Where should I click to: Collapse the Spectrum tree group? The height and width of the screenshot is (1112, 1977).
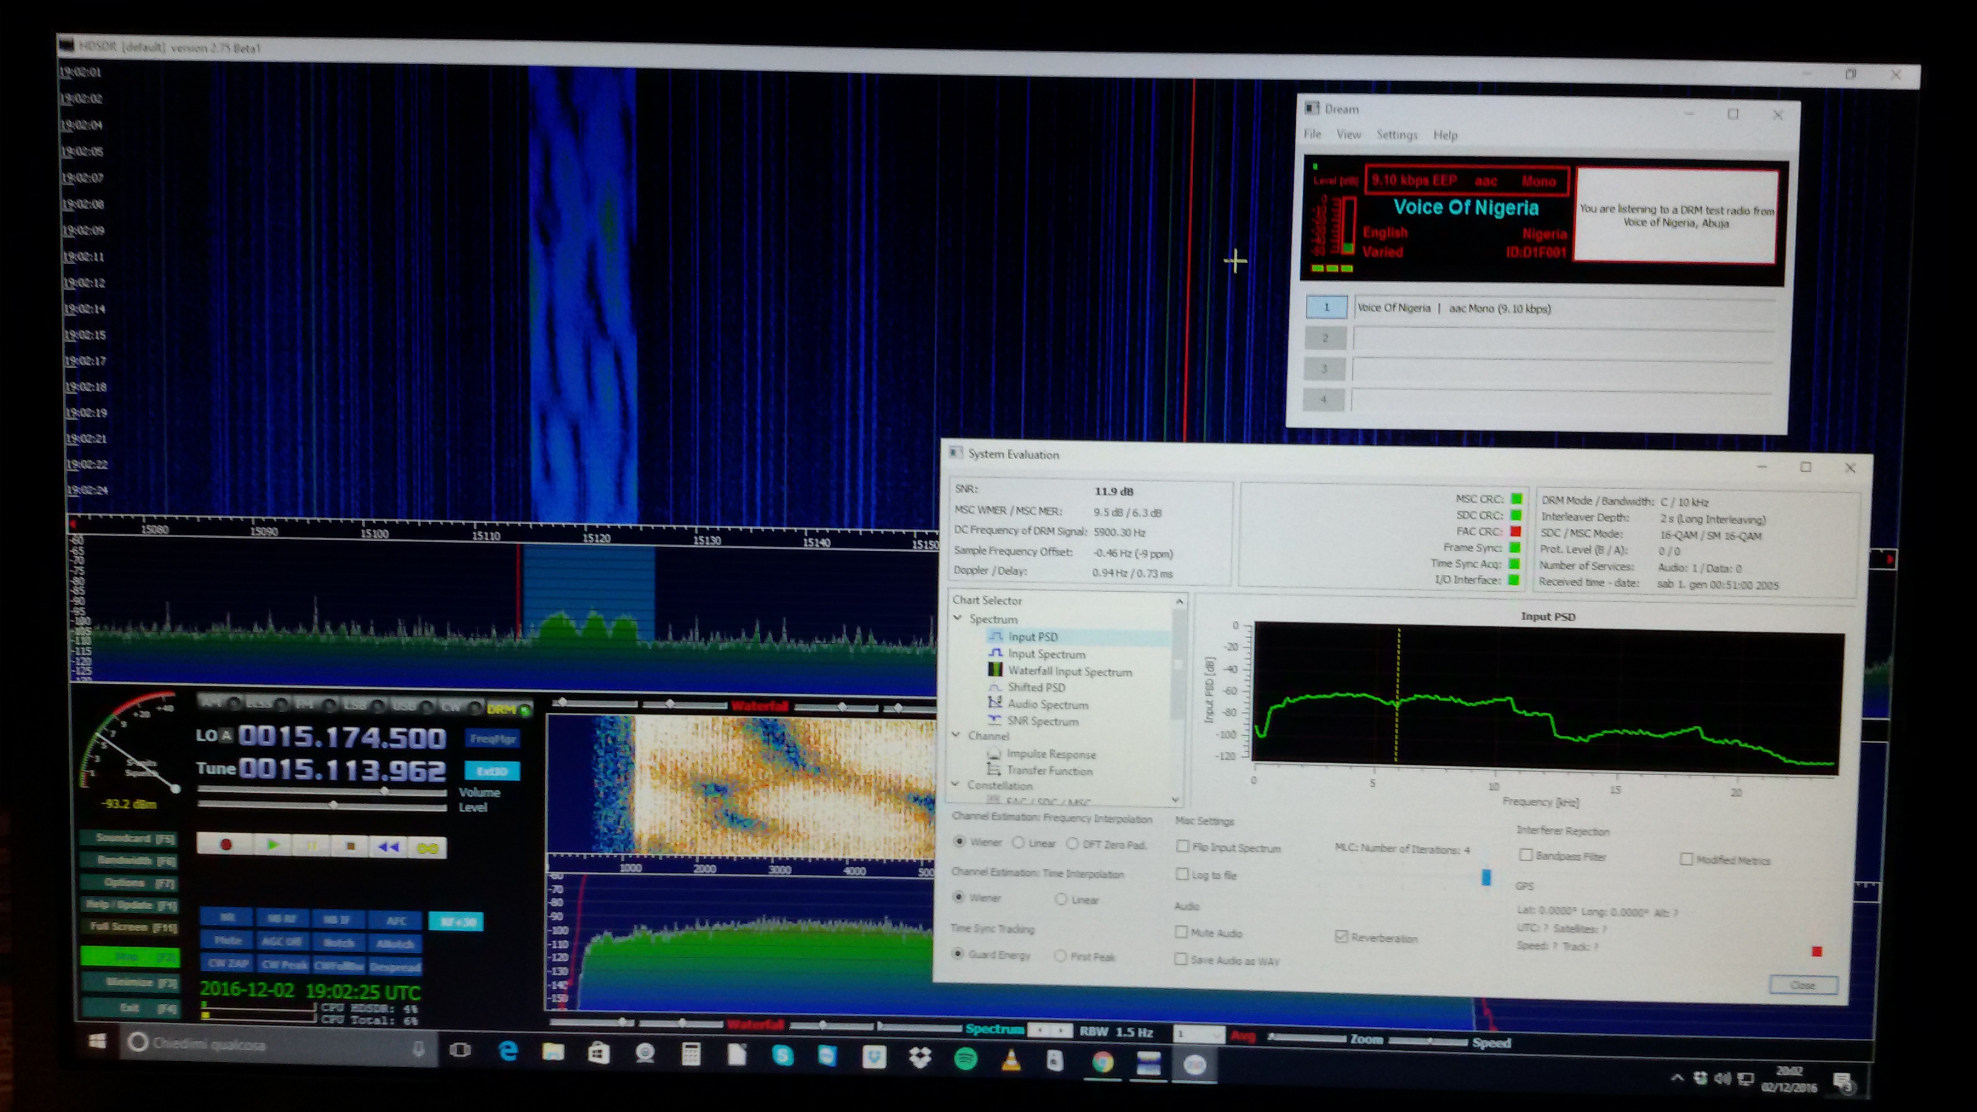(958, 618)
